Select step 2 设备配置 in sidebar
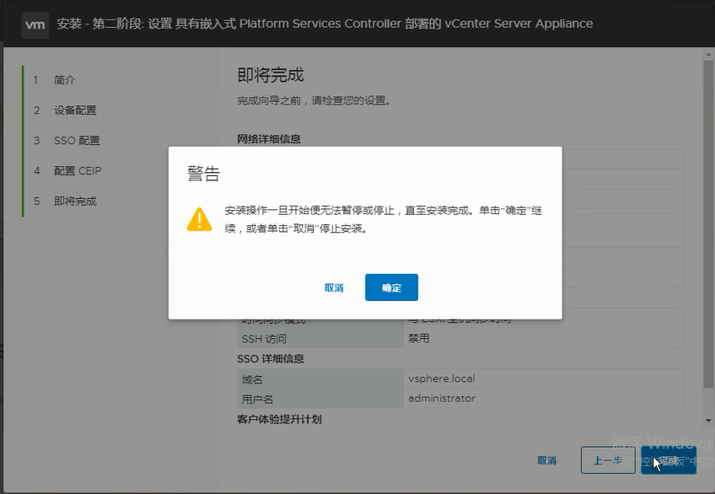 tap(75, 110)
